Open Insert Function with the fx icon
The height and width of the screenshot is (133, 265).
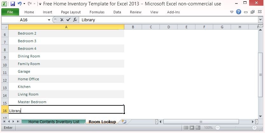pos(75,20)
